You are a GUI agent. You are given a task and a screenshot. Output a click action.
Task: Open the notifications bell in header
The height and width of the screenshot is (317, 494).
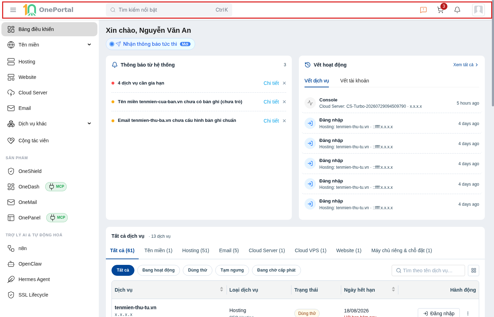457,10
